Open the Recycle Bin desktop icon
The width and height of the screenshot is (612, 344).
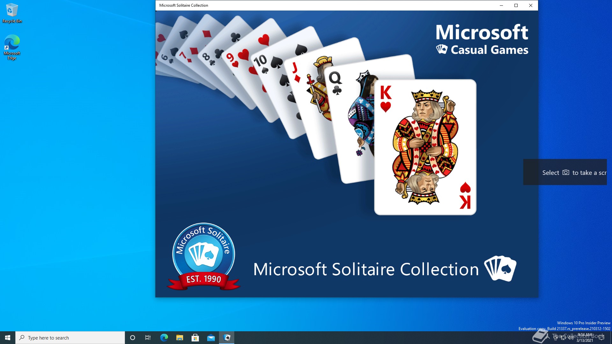click(x=12, y=13)
